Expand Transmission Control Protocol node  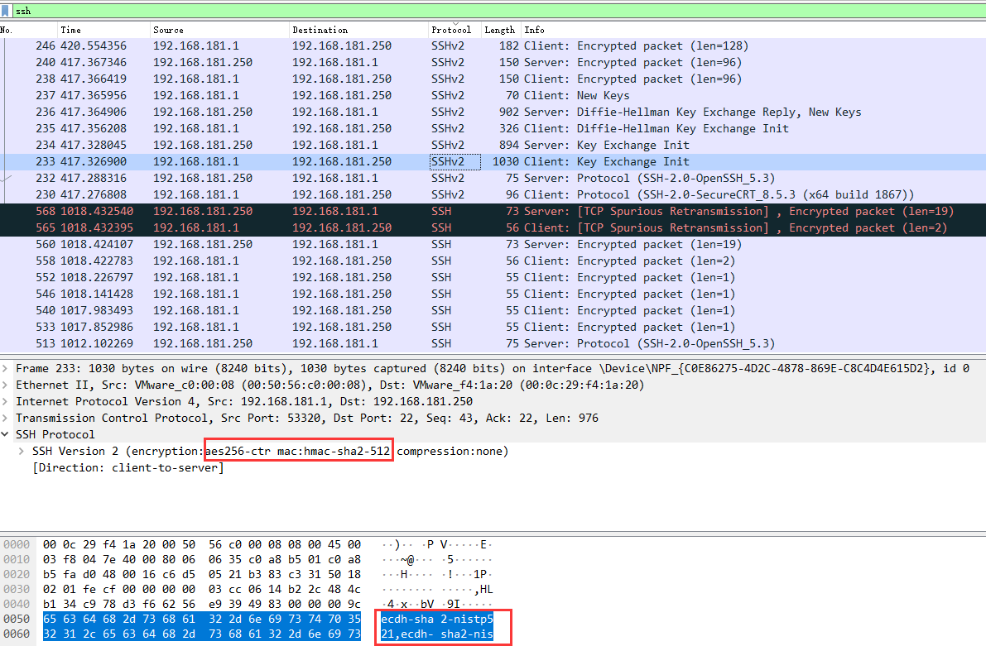point(5,418)
